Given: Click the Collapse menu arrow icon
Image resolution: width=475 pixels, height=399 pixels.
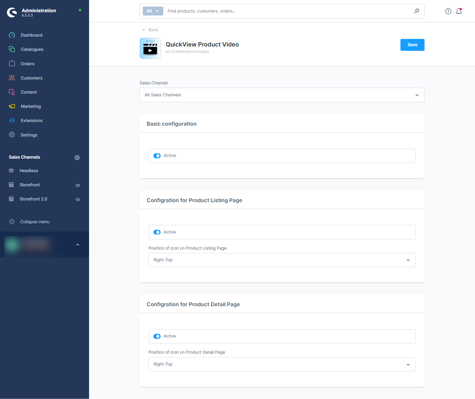Looking at the screenshot, I should [x=12, y=222].
